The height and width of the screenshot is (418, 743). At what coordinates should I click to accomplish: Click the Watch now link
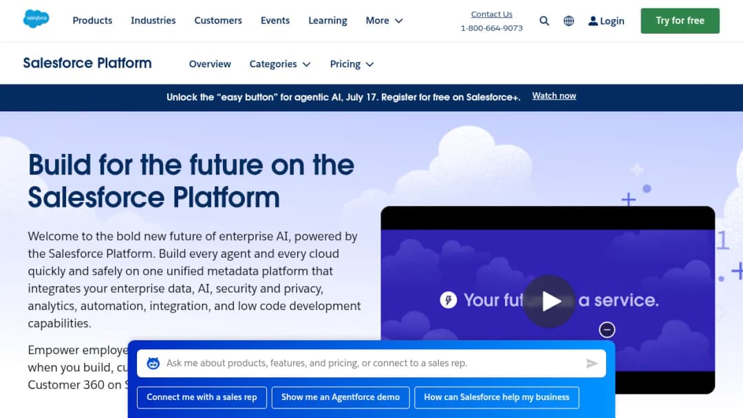click(554, 96)
